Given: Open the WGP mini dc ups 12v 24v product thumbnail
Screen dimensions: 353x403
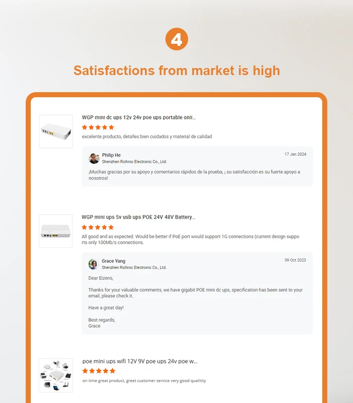Looking at the screenshot, I should (x=56, y=131).
